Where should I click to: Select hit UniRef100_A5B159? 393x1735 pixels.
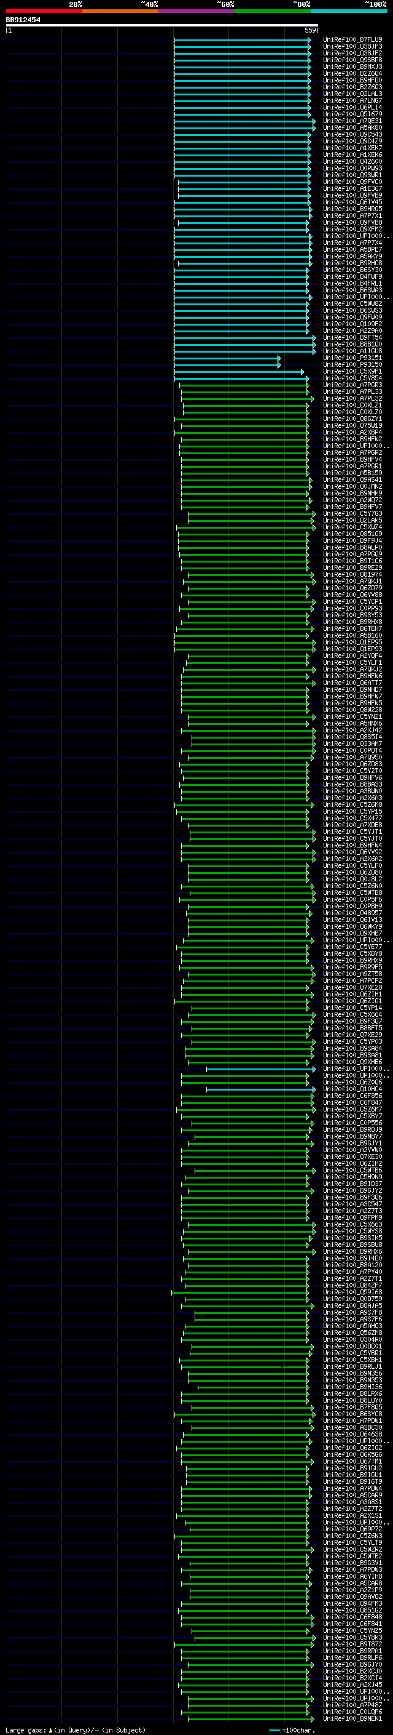352,473
